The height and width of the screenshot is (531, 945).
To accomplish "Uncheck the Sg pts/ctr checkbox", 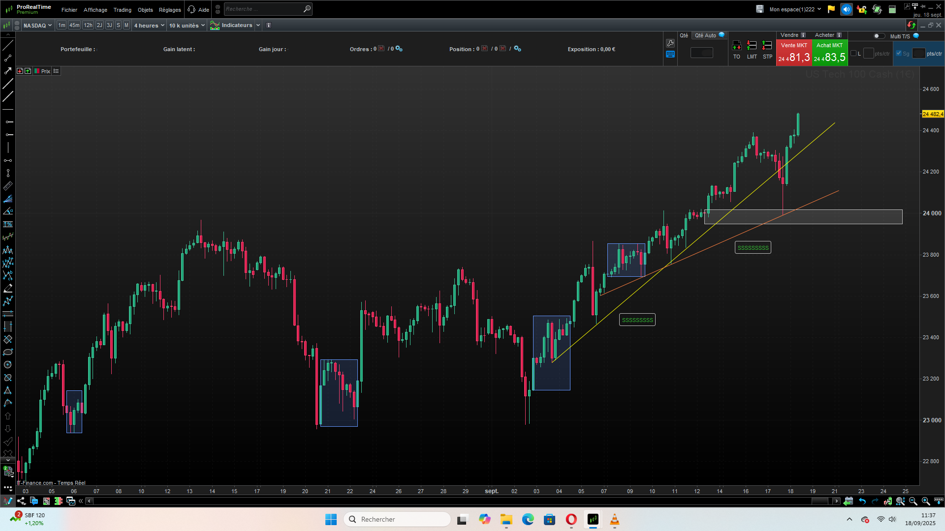I will tap(899, 54).
